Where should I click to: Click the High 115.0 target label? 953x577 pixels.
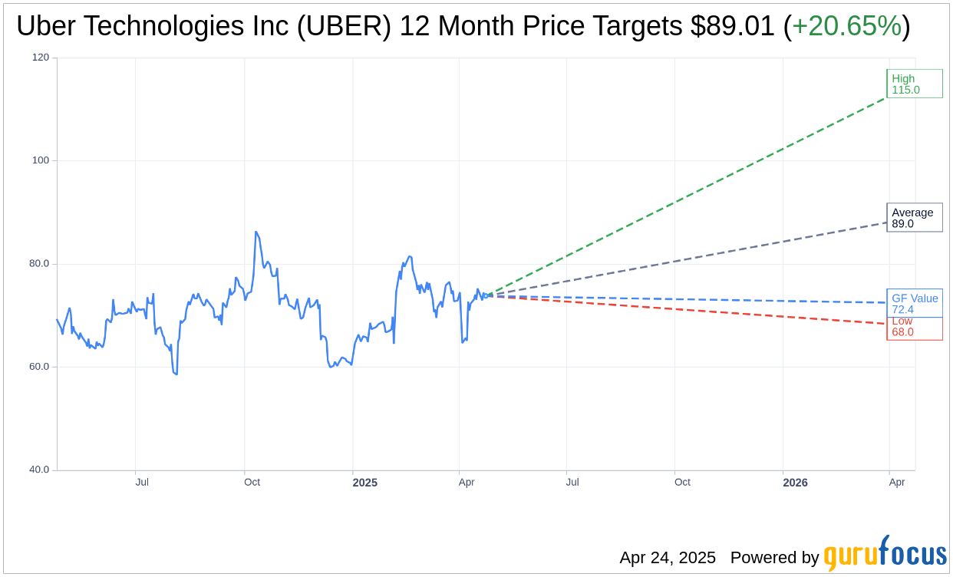click(x=914, y=84)
